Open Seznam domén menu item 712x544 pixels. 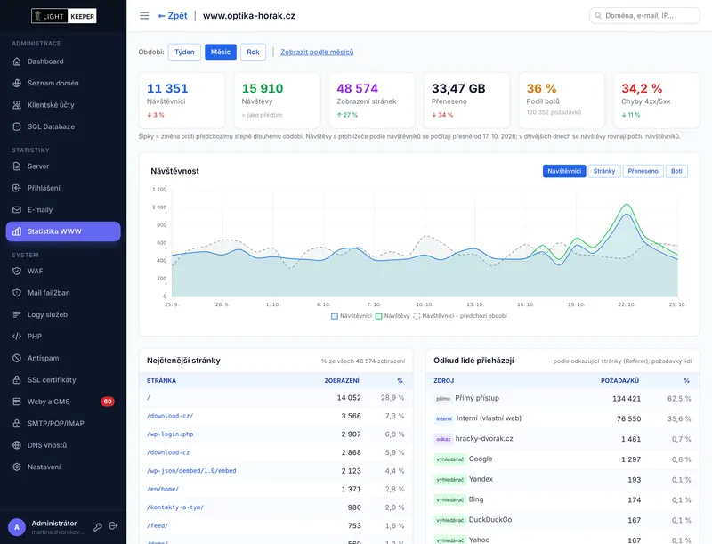(63, 83)
